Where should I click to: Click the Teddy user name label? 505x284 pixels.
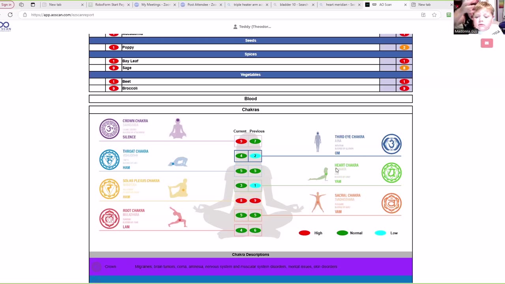[x=255, y=26]
